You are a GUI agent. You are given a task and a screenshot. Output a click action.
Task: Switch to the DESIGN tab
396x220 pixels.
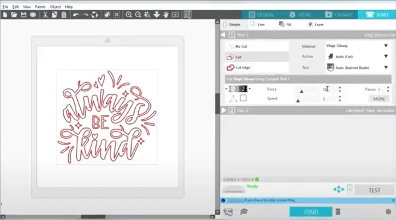click(x=261, y=15)
